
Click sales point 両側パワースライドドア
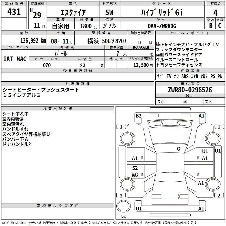point(179,55)
